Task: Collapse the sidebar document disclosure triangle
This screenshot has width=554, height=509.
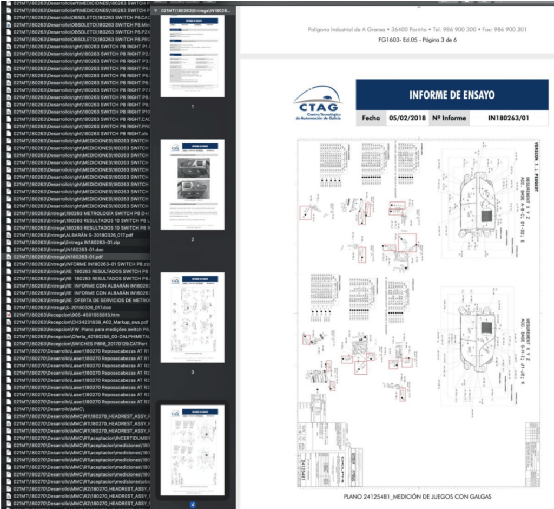Action: pyautogui.click(x=156, y=11)
